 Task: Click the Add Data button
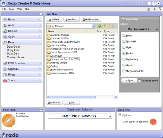54,19
